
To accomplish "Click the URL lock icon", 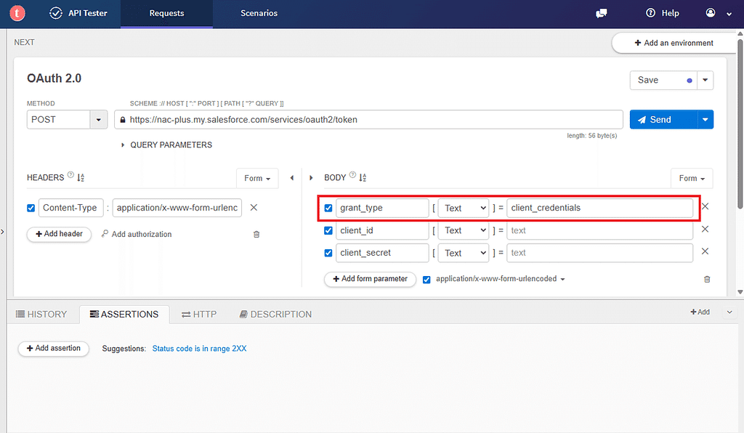I will (x=122, y=120).
